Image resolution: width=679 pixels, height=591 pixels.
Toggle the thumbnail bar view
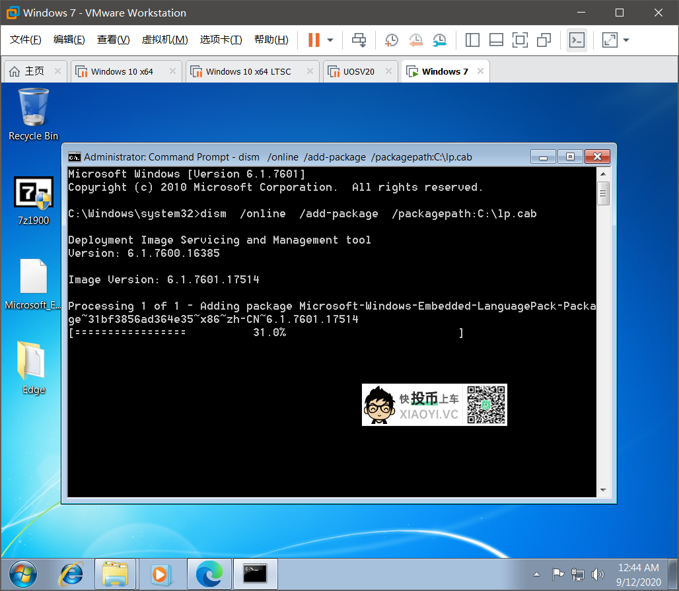(x=496, y=40)
